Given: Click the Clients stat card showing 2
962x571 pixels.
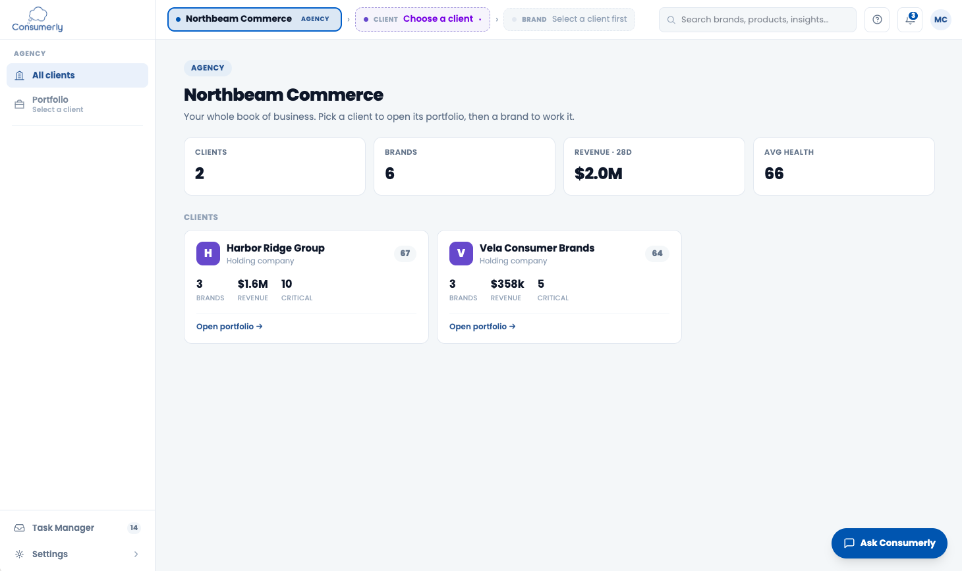Looking at the screenshot, I should point(275,166).
